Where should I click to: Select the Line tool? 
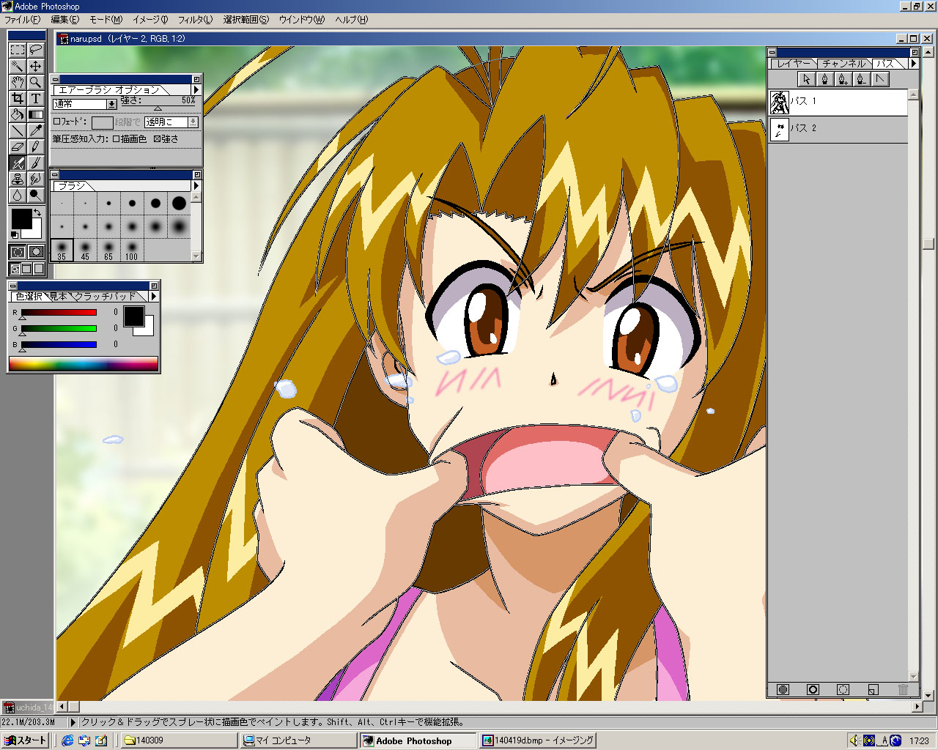click(18, 130)
